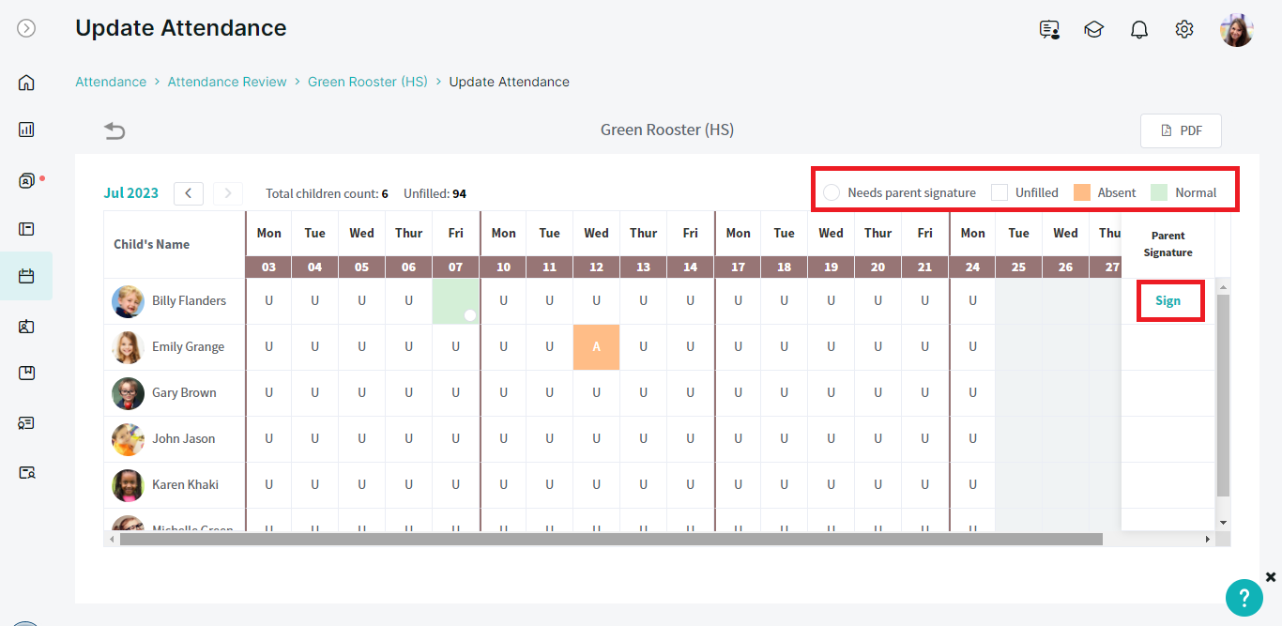Open the chat messages icon in header
This screenshot has height=626, width=1282.
1049,30
